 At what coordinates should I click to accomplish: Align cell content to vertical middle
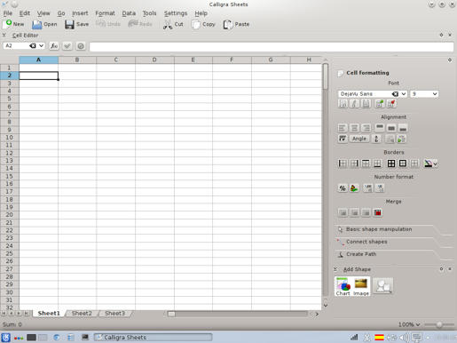pos(391,128)
